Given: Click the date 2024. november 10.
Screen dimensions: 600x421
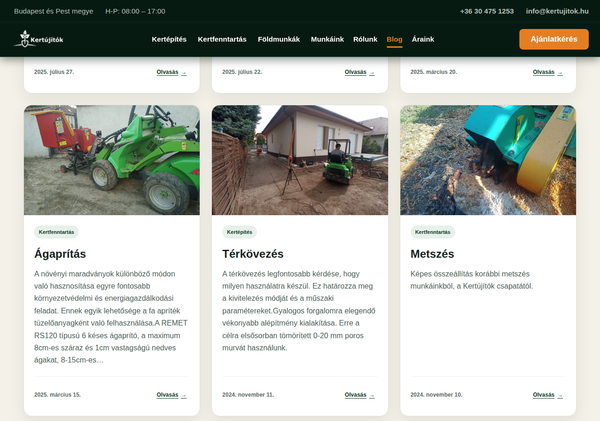Looking at the screenshot, I should click(436, 395).
